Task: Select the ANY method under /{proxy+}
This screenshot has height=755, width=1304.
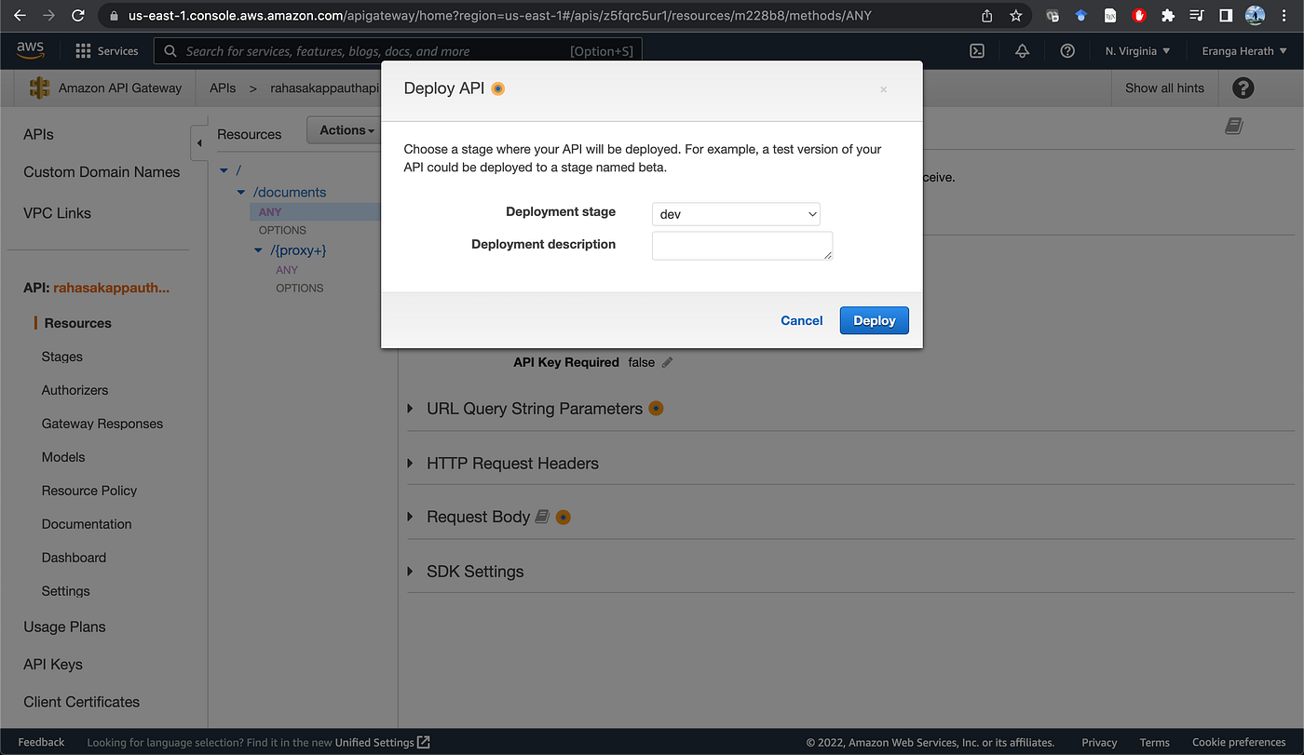Action: pos(287,270)
